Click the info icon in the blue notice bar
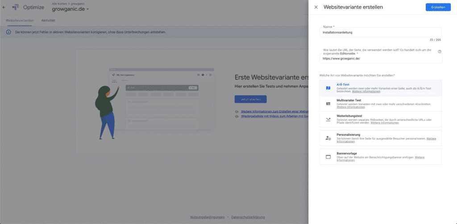This screenshot has height=224, width=457. point(8,32)
